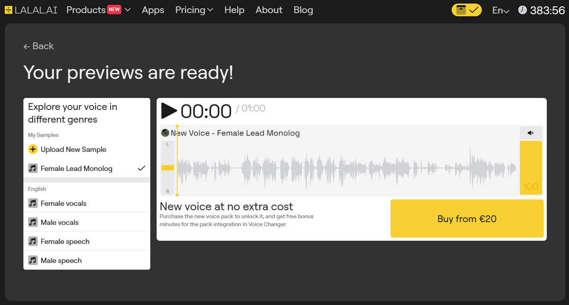Open the Products dropdown menu
The height and width of the screenshot is (305, 569).
(98, 10)
